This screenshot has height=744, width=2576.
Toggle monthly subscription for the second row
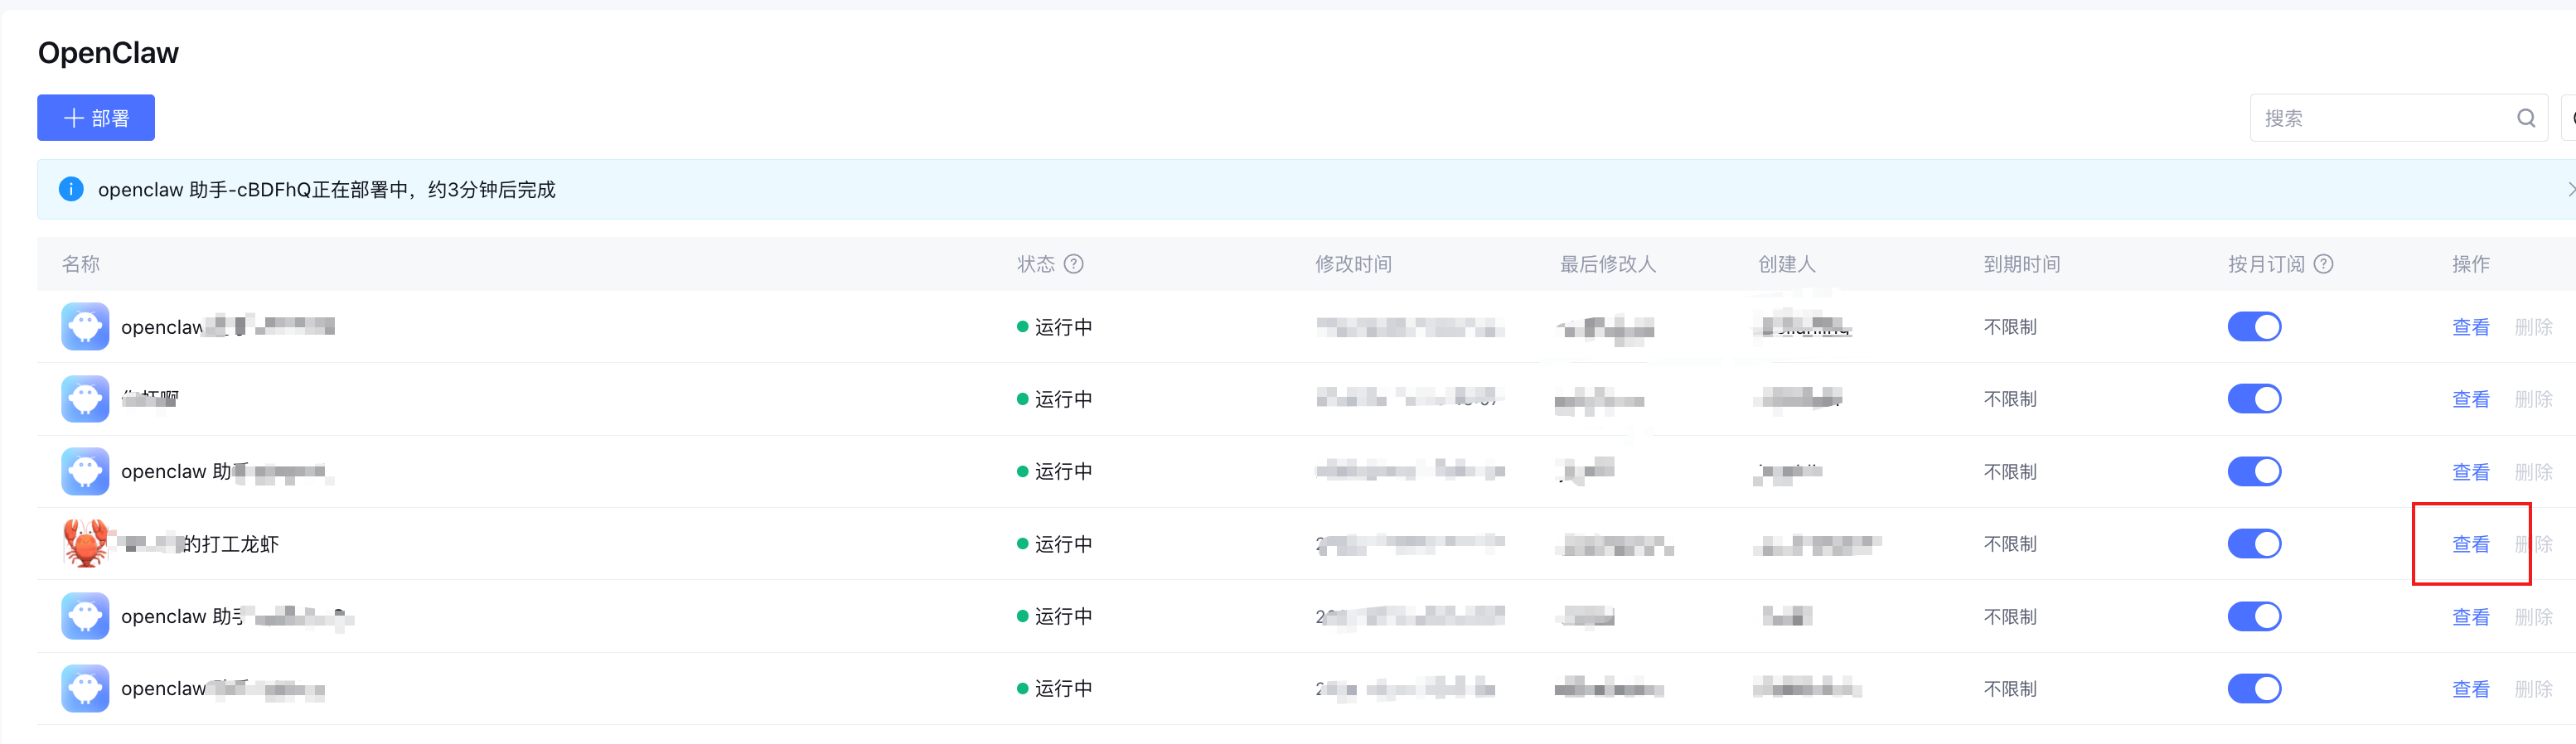point(2254,399)
